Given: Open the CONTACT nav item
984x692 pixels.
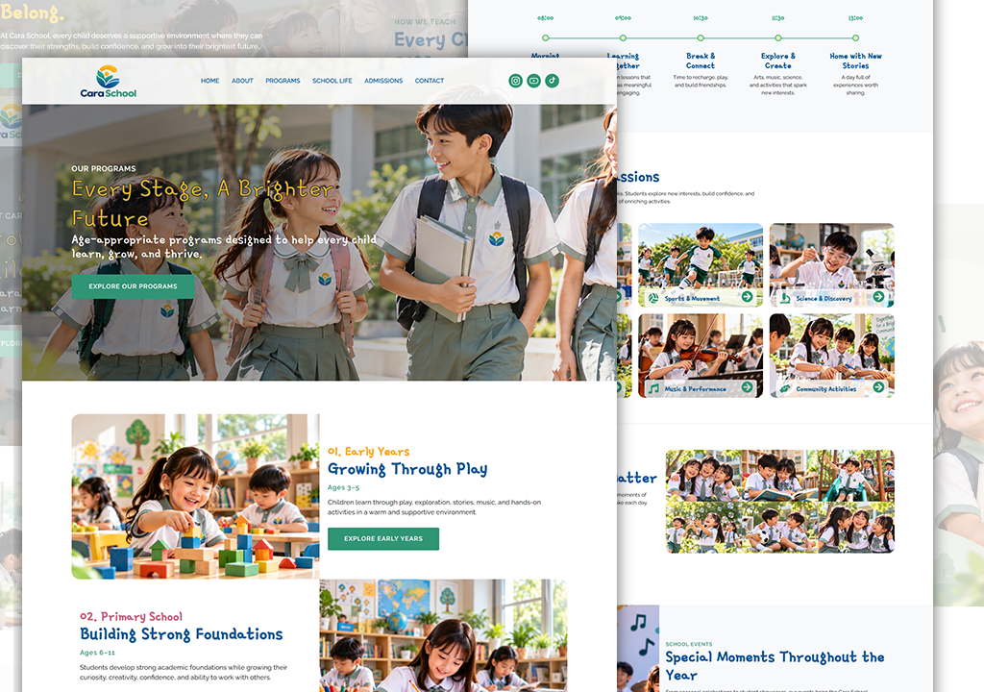Looking at the screenshot, I should tap(430, 81).
